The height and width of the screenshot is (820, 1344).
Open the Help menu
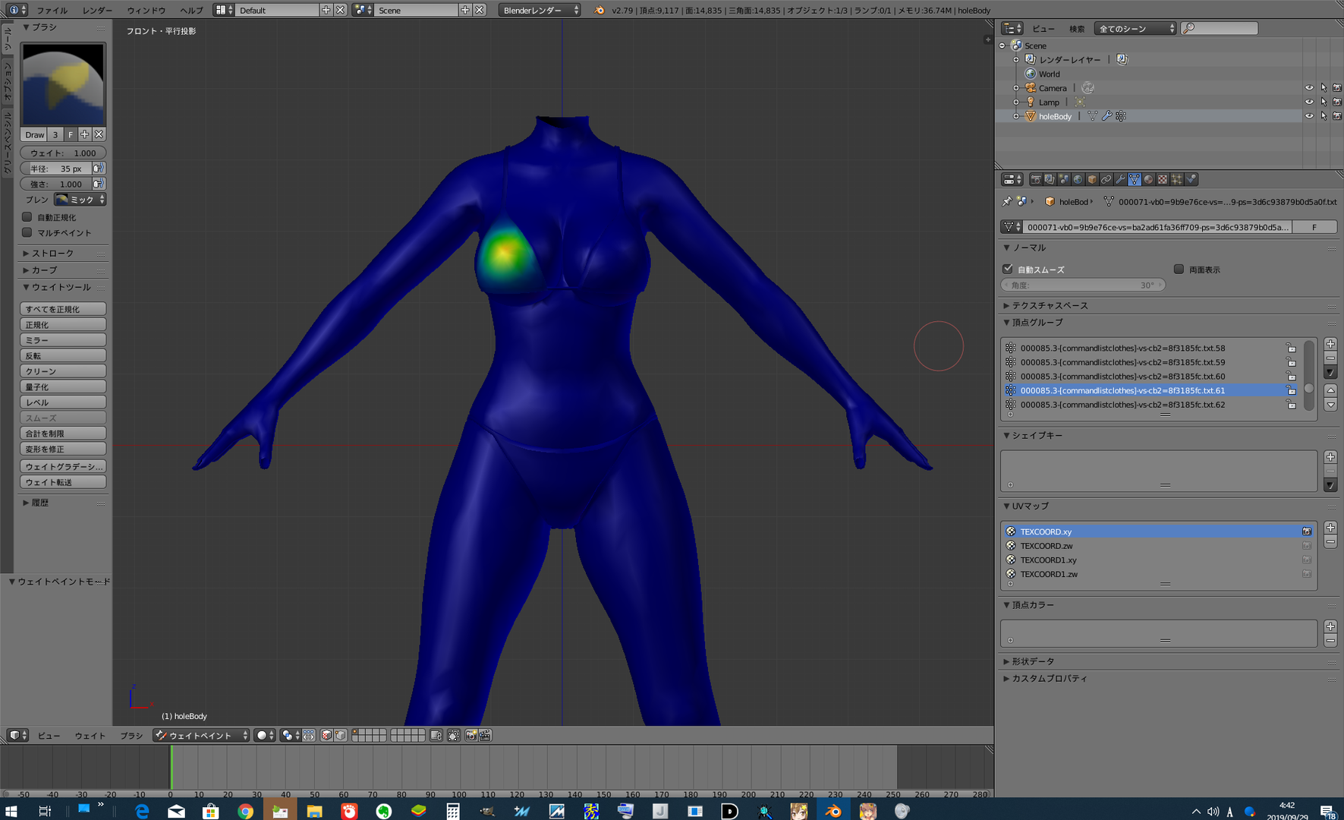tap(191, 11)
